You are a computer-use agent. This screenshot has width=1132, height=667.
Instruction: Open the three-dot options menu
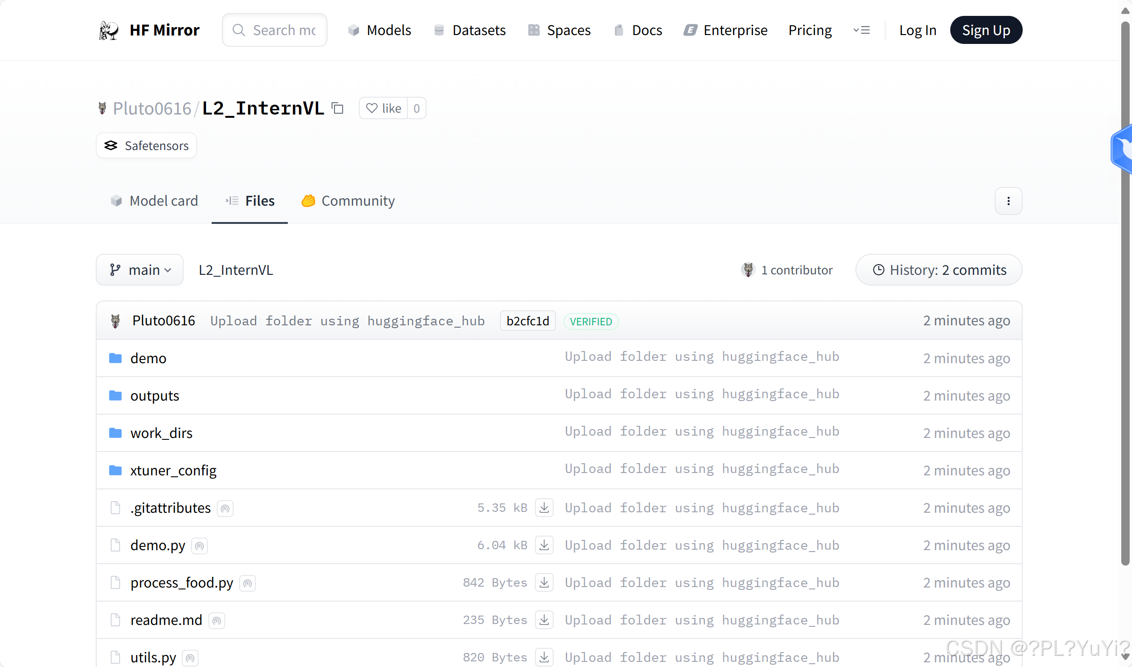1008,201
